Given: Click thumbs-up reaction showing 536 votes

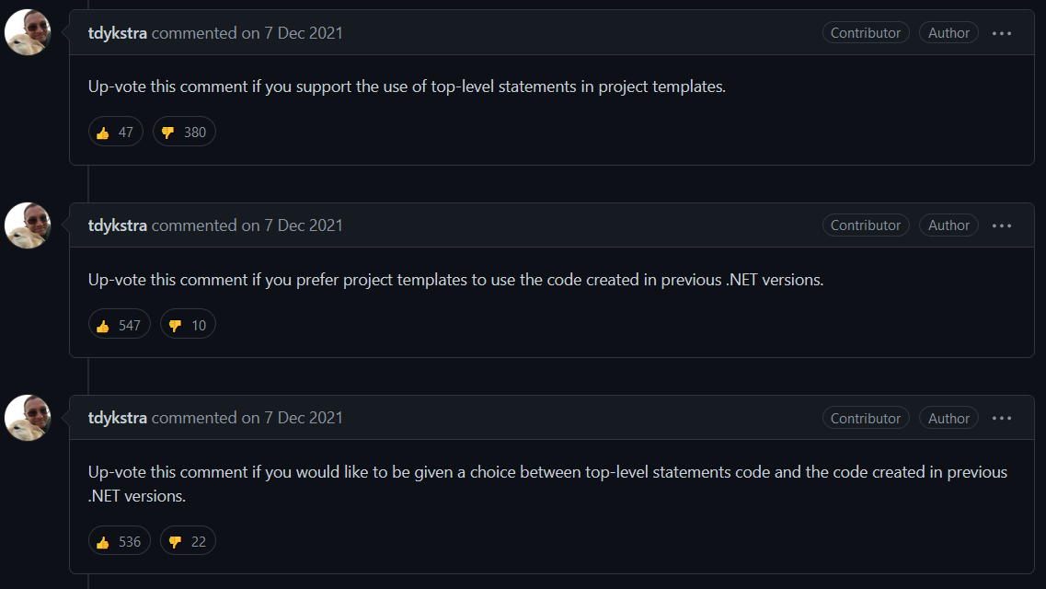Looking at the screenshot, I should [120, 541].
